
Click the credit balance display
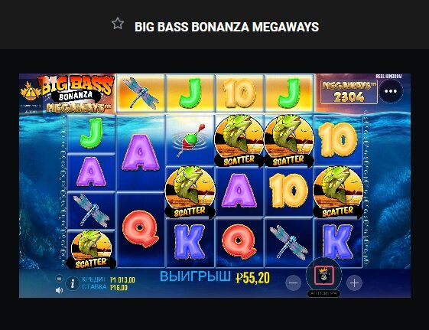click(122, 280)
